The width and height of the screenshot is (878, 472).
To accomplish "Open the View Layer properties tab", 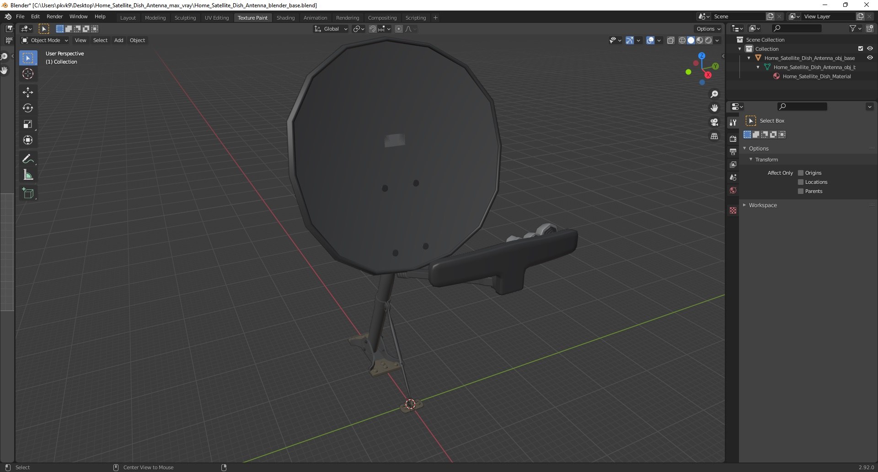I will tap(733, 165).
